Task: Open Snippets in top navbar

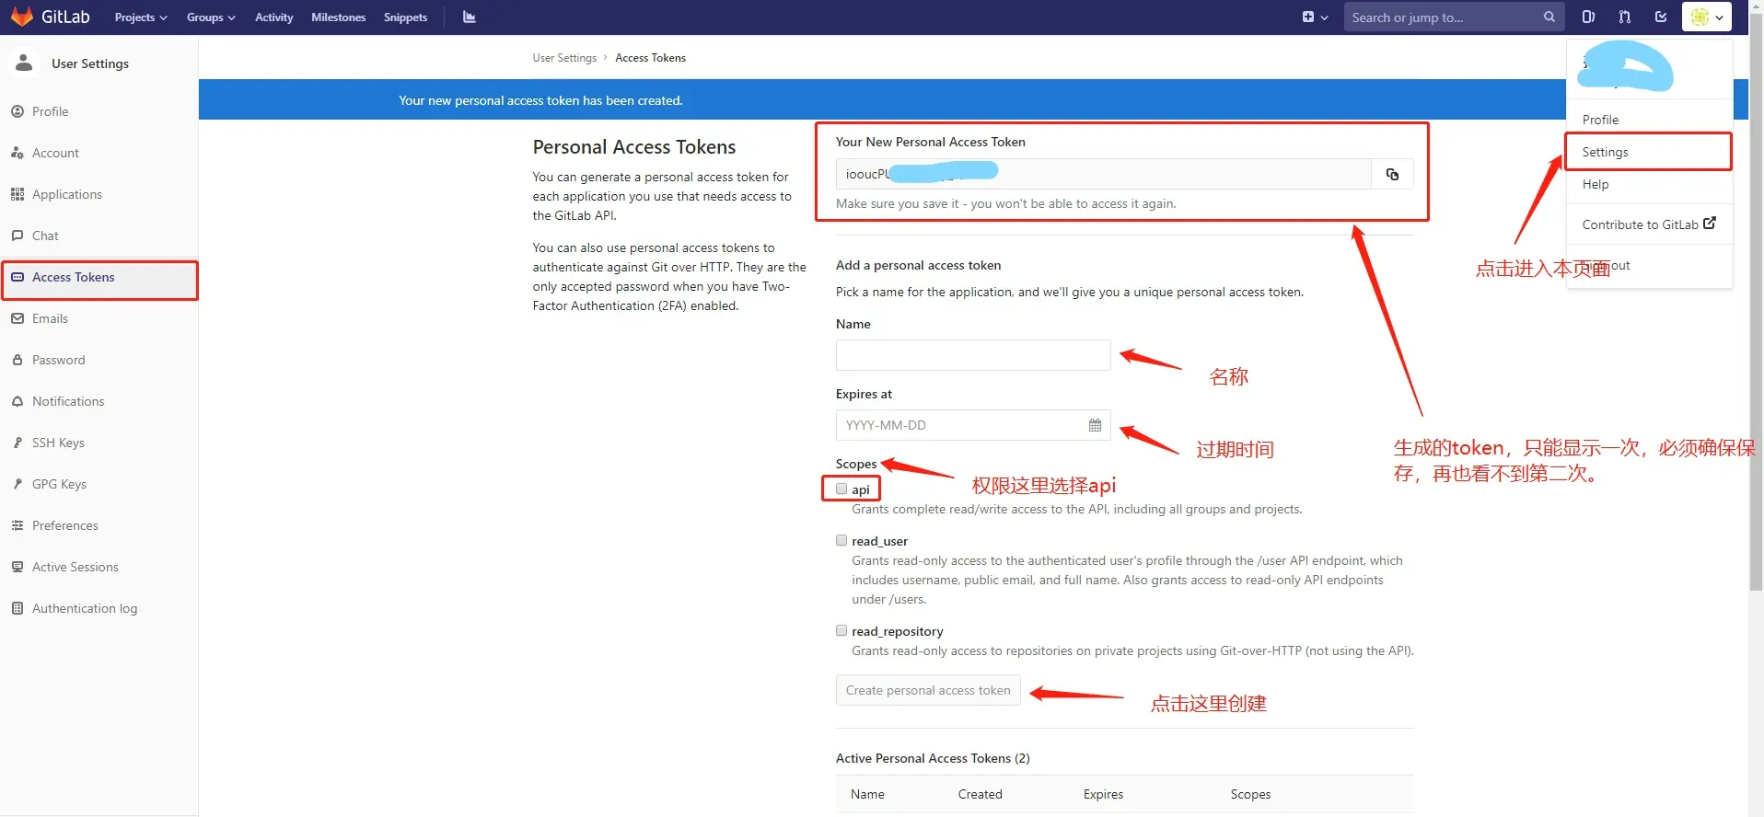Action: tap(405, 17)
